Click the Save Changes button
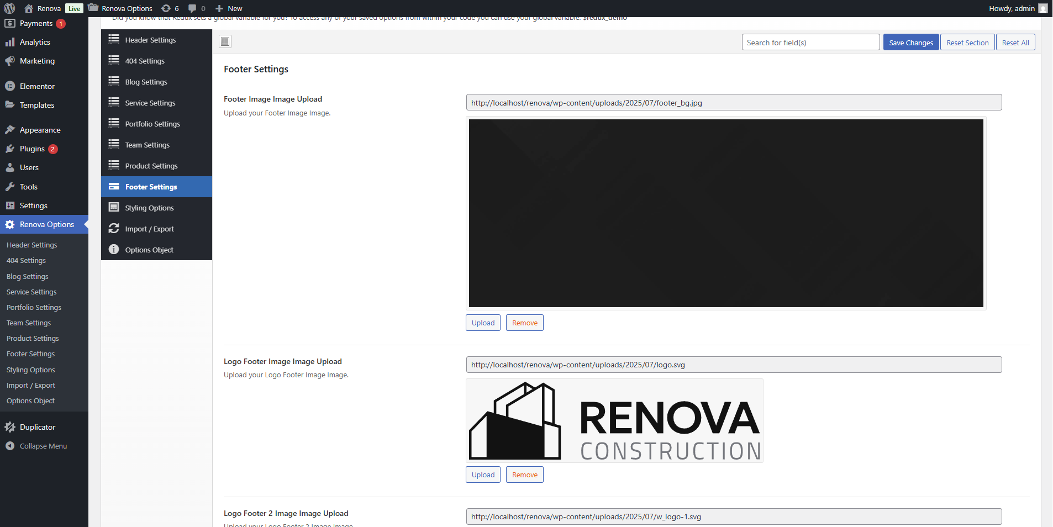 [x=910, y=43]
